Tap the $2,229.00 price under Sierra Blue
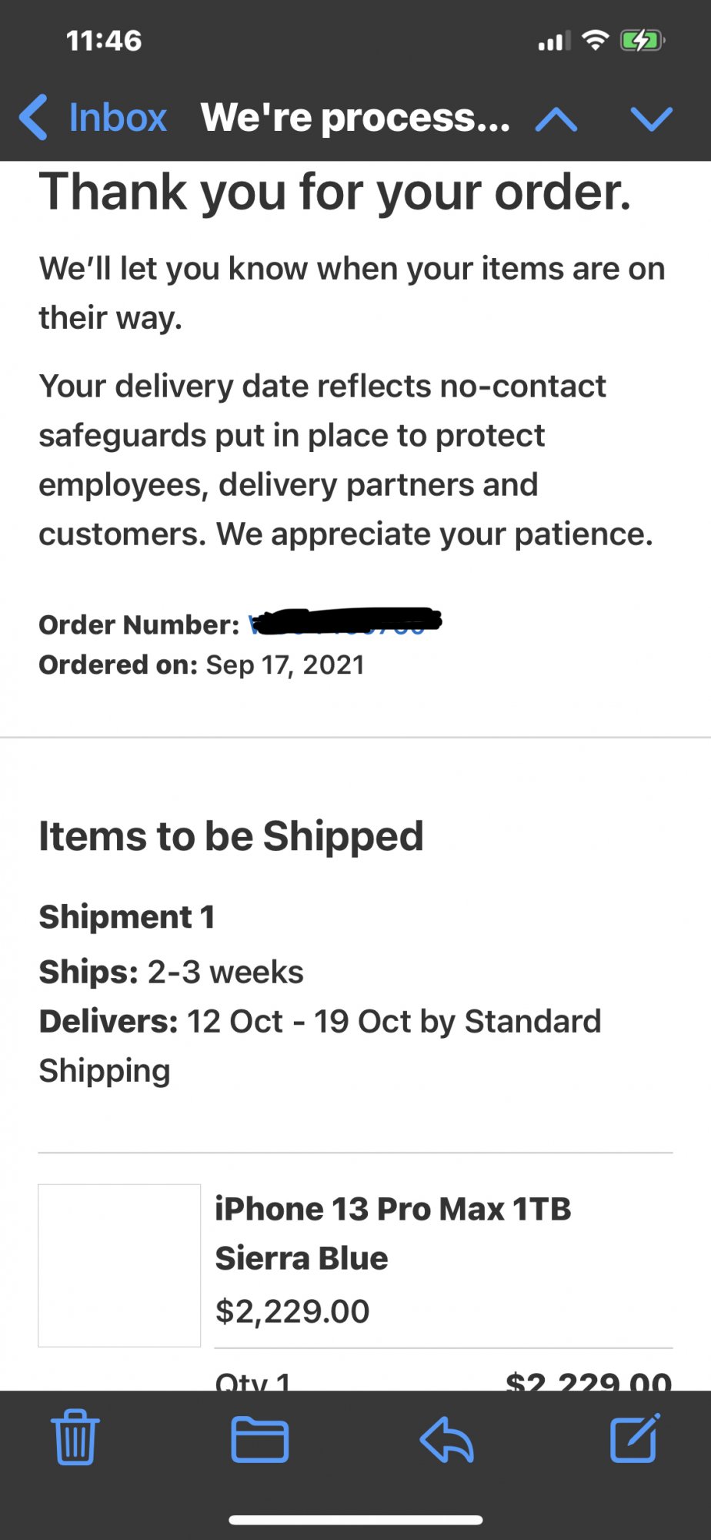The image size is (711, 1540). (292, 1311)
